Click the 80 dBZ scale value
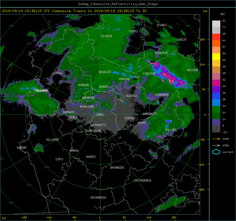Image resolution: width=236 pixels, height=221 pixels. point(224,21)
